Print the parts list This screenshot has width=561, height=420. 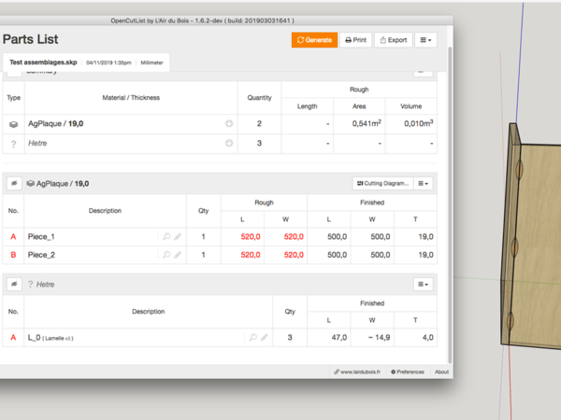[354, 40]
